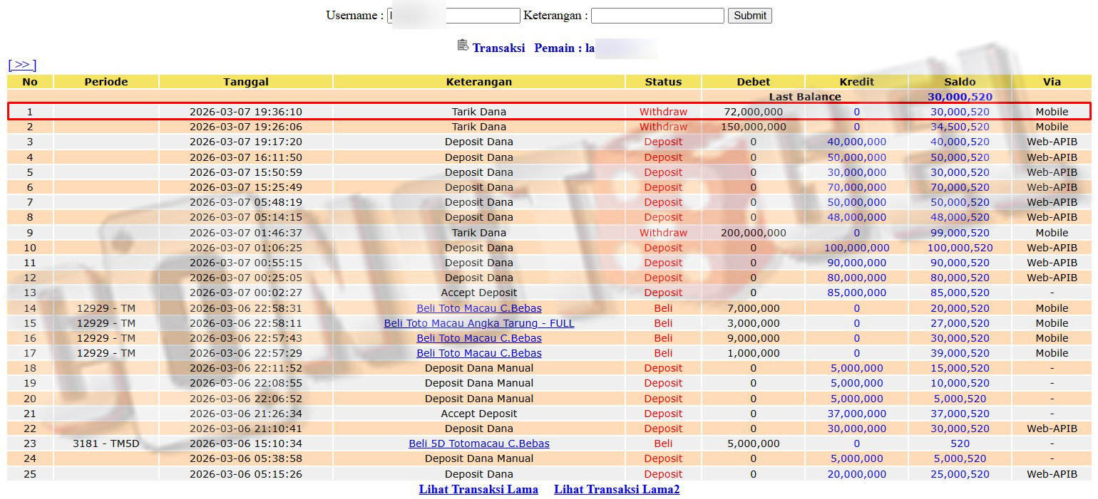Click the Tanggal column header
The image size is (1098, 499).
pyautogui.click(x=245, y=82)
